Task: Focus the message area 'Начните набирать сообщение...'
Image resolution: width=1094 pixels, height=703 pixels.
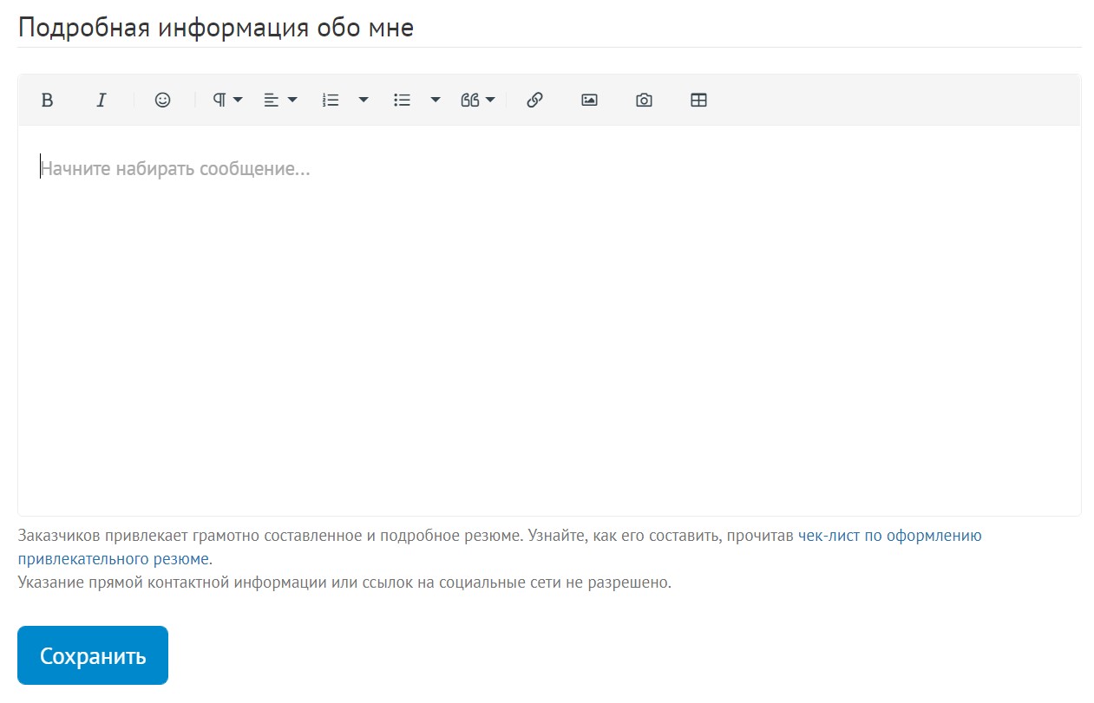Action: tap(549, 321)
